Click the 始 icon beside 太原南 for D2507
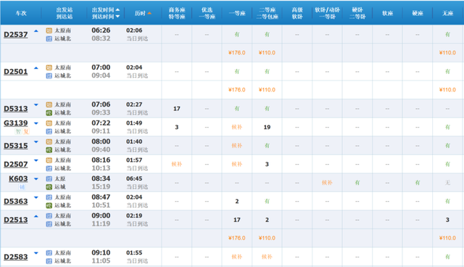This screenshot has width=464, height=267. click(49, 160)
